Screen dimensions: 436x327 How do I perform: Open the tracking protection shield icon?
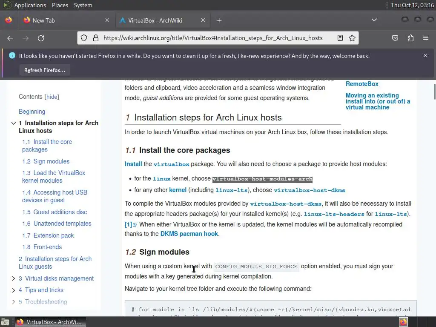[x=84, y=38]
